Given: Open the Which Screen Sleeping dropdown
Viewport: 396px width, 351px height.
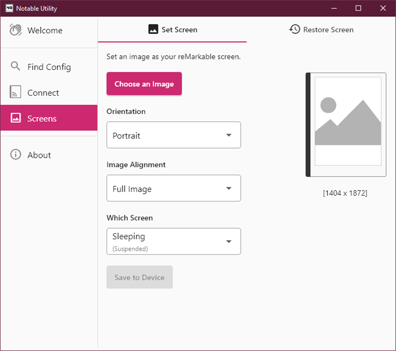Looking at the screenshot, I should [174, 241].
